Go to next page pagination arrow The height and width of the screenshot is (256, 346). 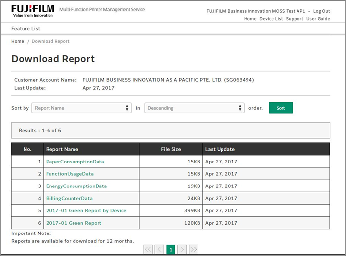tap(182, 250)
